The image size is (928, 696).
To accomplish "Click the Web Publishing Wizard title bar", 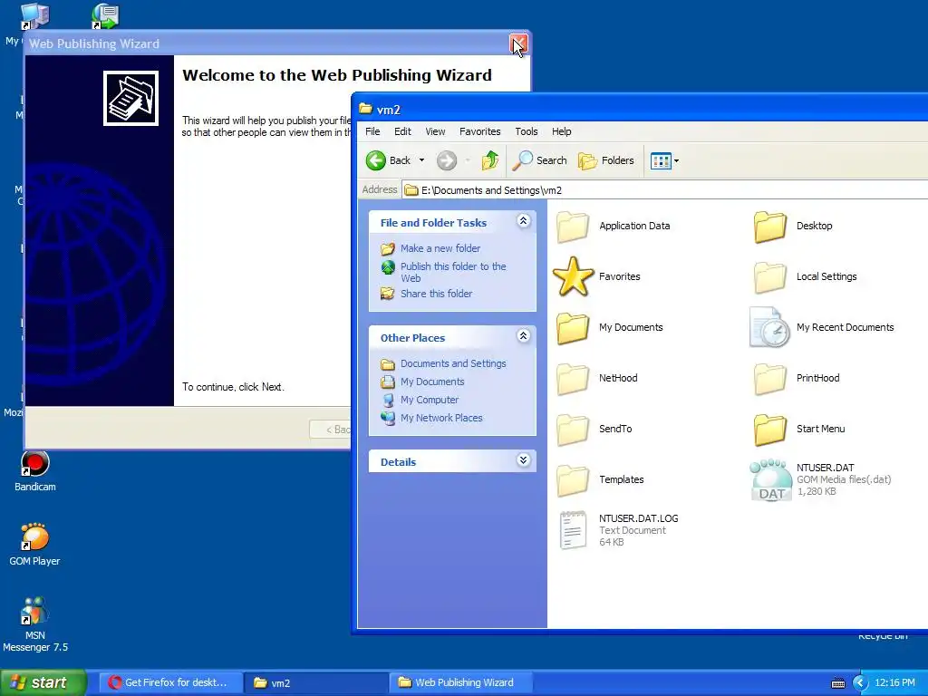I will point(266,43).
